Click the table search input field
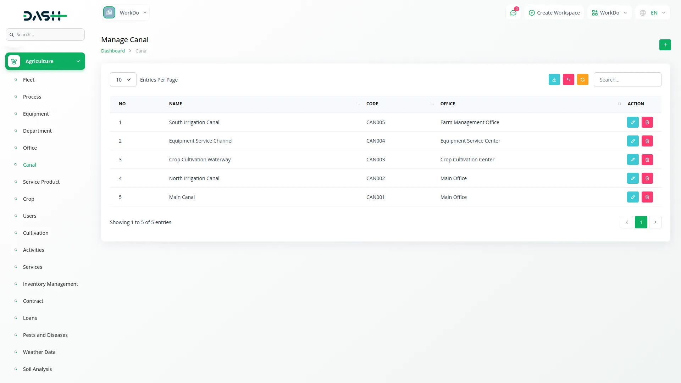Screen dimensions: 681x383 [627, 80]
